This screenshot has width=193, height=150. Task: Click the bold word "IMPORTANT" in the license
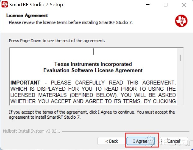pyautogui.click(x=25, y=83)
